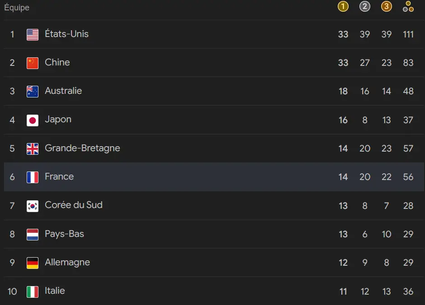Click the Great Britain flag icon

click(33, 148)
